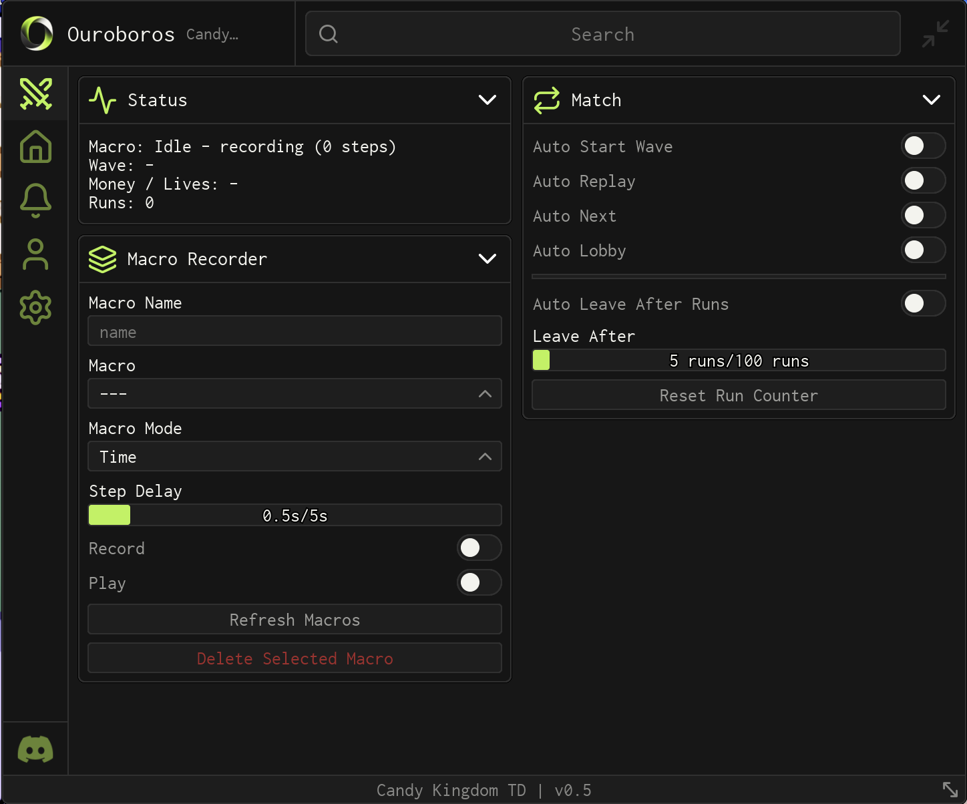This screenshot has height=804, width=967.
Task: Click the 'Macro: Idle - recording (0 steps)' line
Action: 242,147
